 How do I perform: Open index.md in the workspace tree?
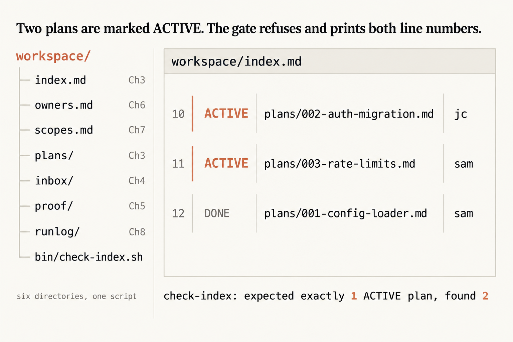(x=60, y=80)
